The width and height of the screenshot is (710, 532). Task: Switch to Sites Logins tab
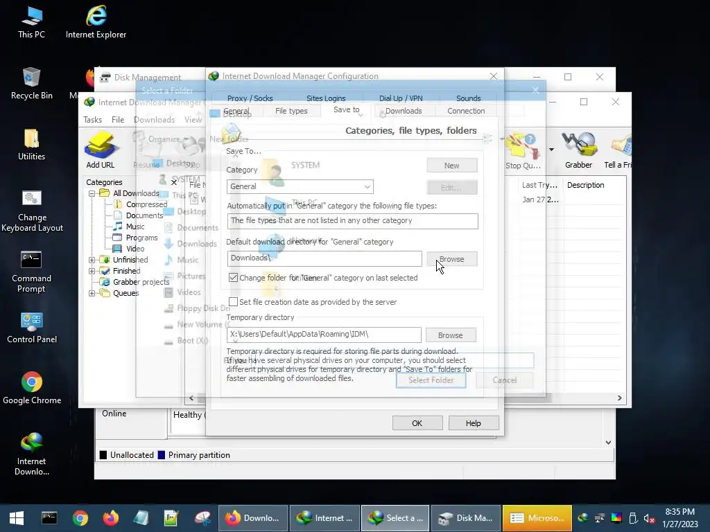tap(326, 98)
